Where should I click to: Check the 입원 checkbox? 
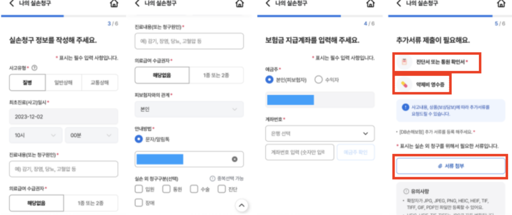point(139,189)
